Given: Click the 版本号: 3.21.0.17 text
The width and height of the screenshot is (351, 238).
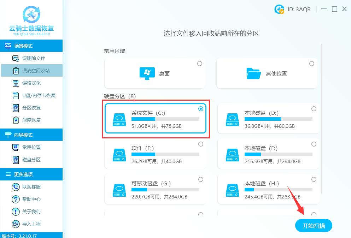Looking at the screenshot, I should pyautogui.click(x=19, y=236).
